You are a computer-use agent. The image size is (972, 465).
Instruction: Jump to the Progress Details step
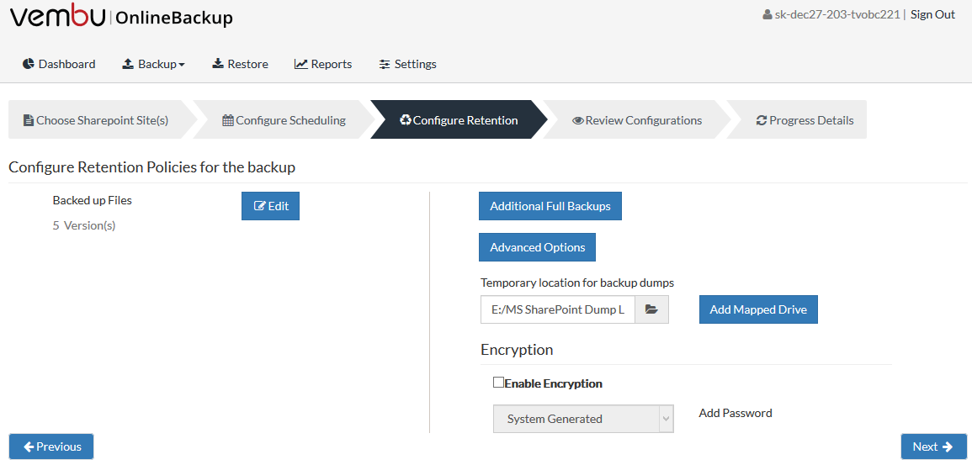point(805,120)
